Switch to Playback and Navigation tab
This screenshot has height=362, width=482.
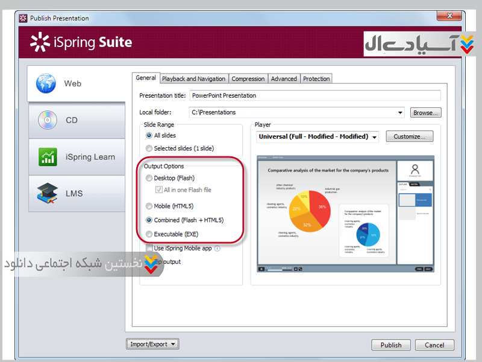coord(193,78)
